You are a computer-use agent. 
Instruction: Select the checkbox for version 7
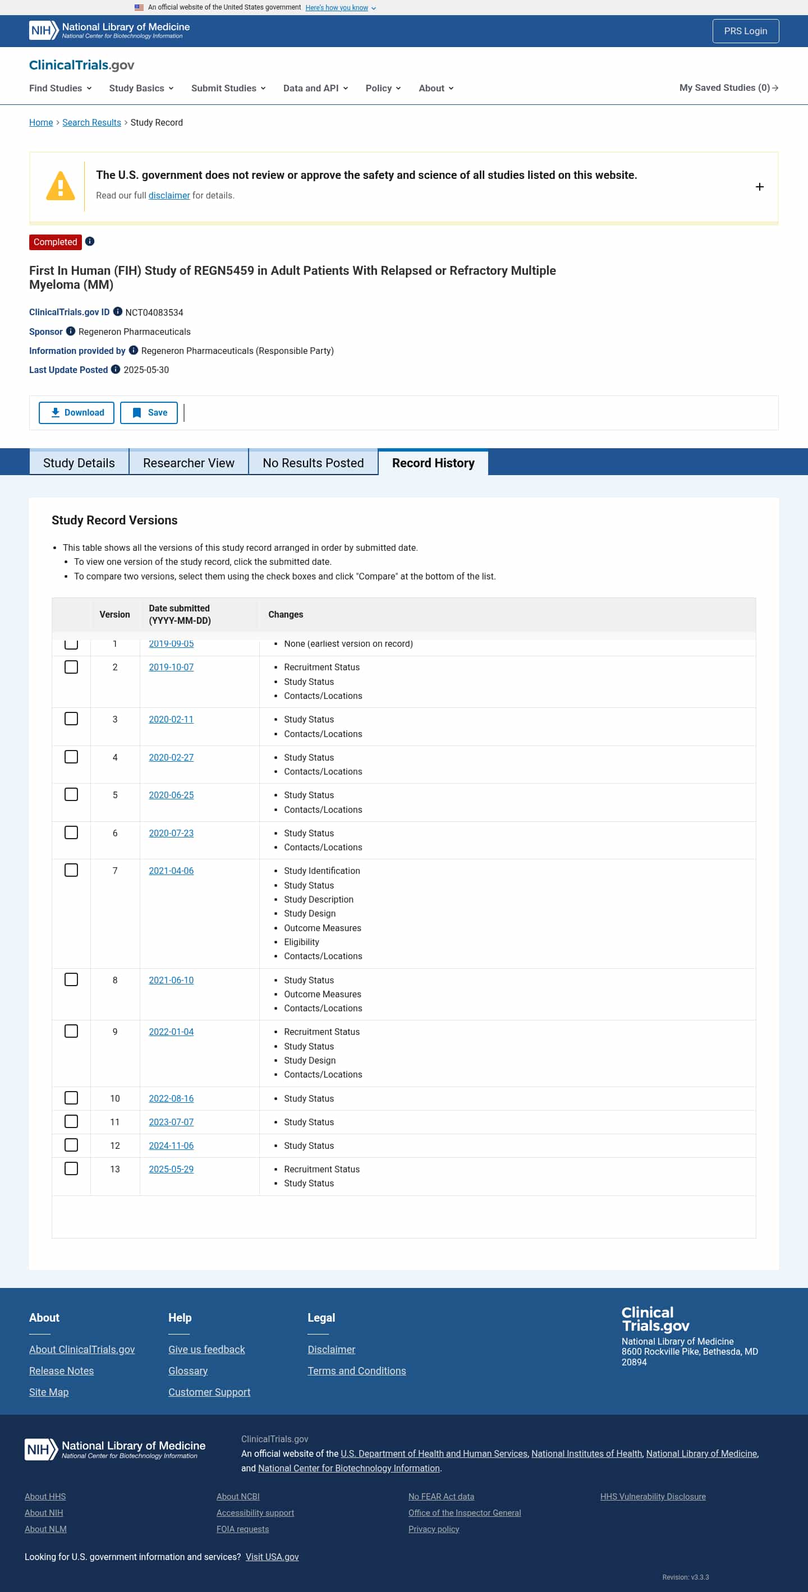point(71,870)
